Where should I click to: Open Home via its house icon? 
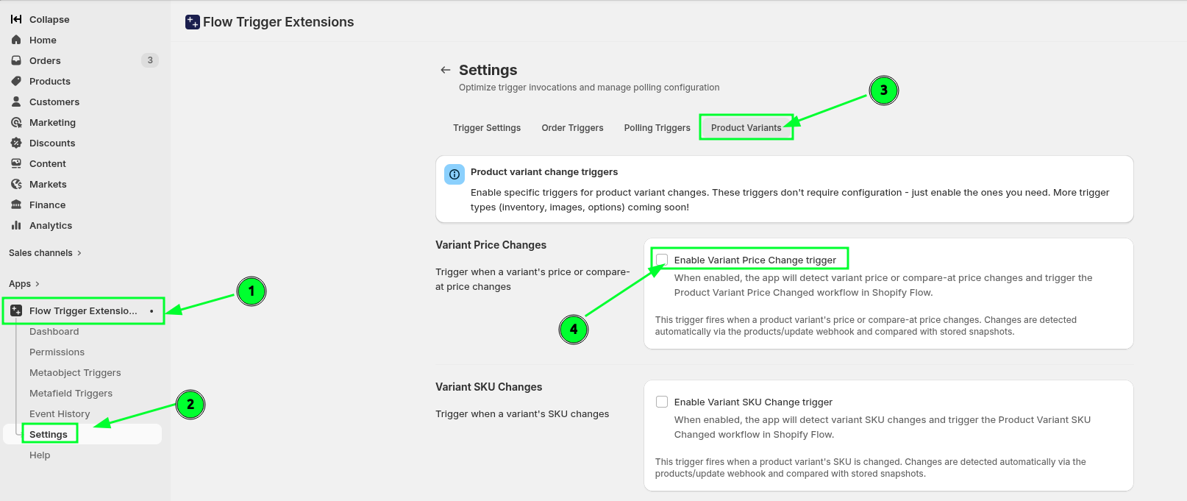pyautogui.click(x=16, y=40)
